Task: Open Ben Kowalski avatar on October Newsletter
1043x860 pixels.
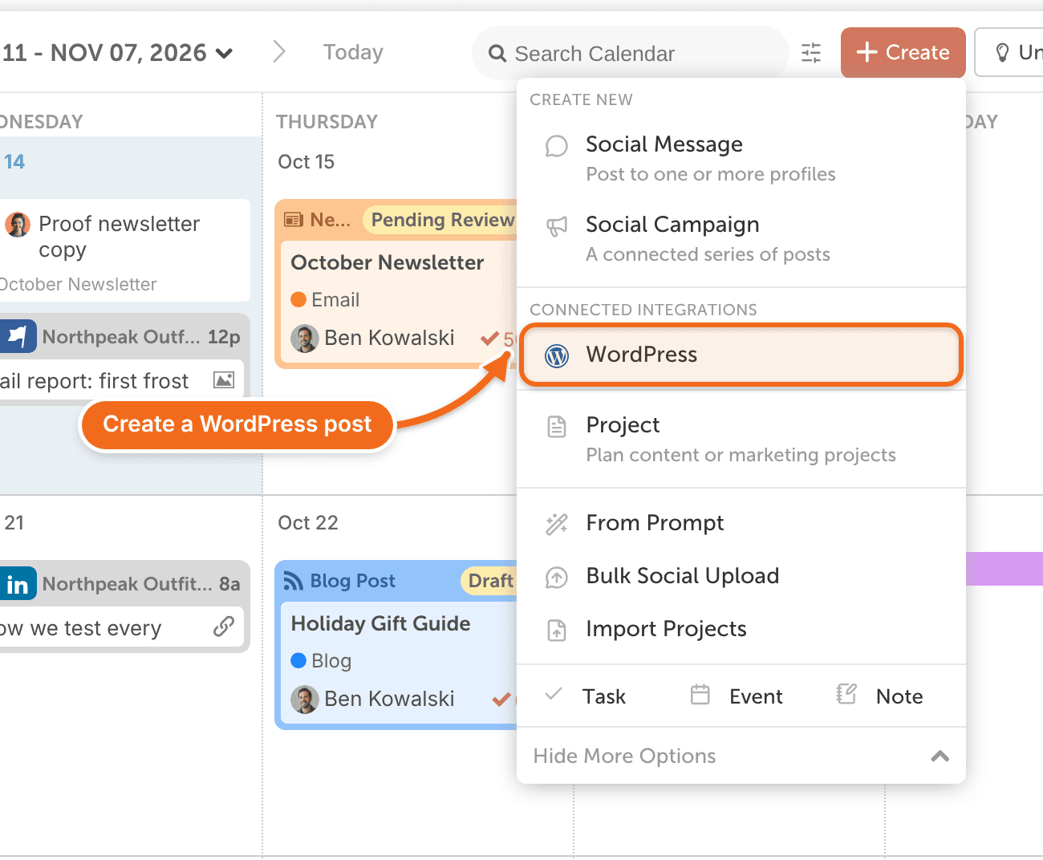Action: (x=305, y=339)
